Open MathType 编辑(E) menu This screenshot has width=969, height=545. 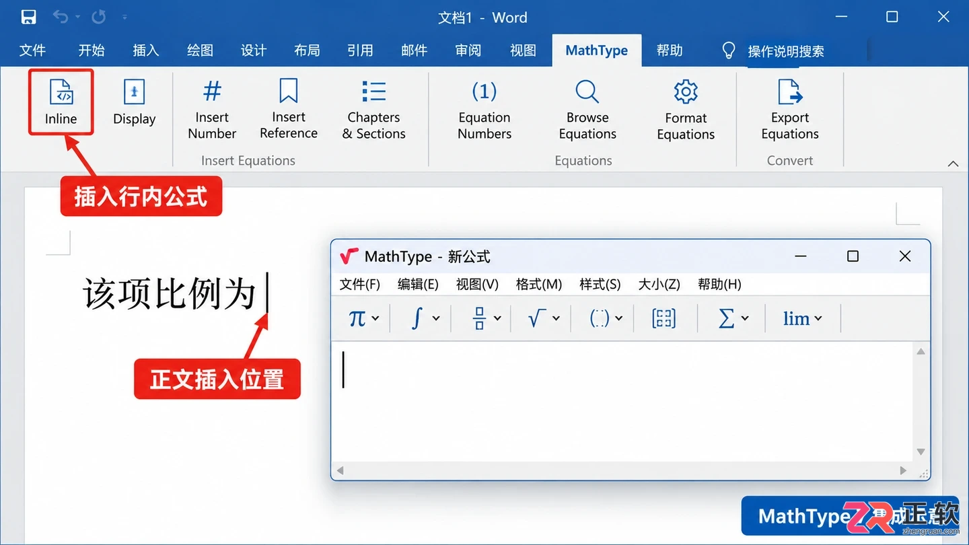[x=418, y=284]
